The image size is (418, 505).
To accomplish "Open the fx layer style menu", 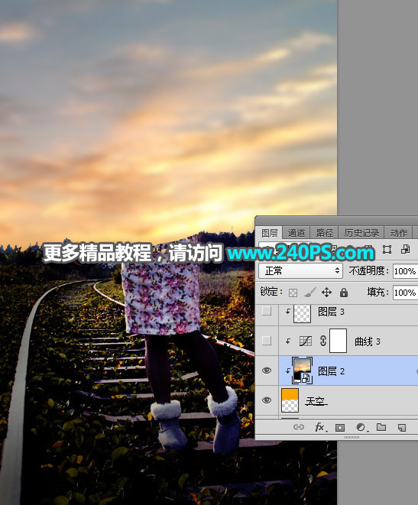I will pyautogui.click(x=321, y=427).
